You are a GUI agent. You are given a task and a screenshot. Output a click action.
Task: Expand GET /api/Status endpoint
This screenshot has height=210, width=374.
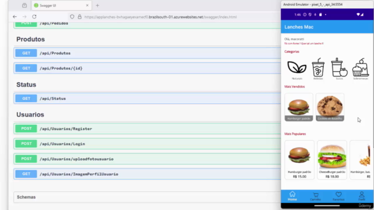pos(147,99)
